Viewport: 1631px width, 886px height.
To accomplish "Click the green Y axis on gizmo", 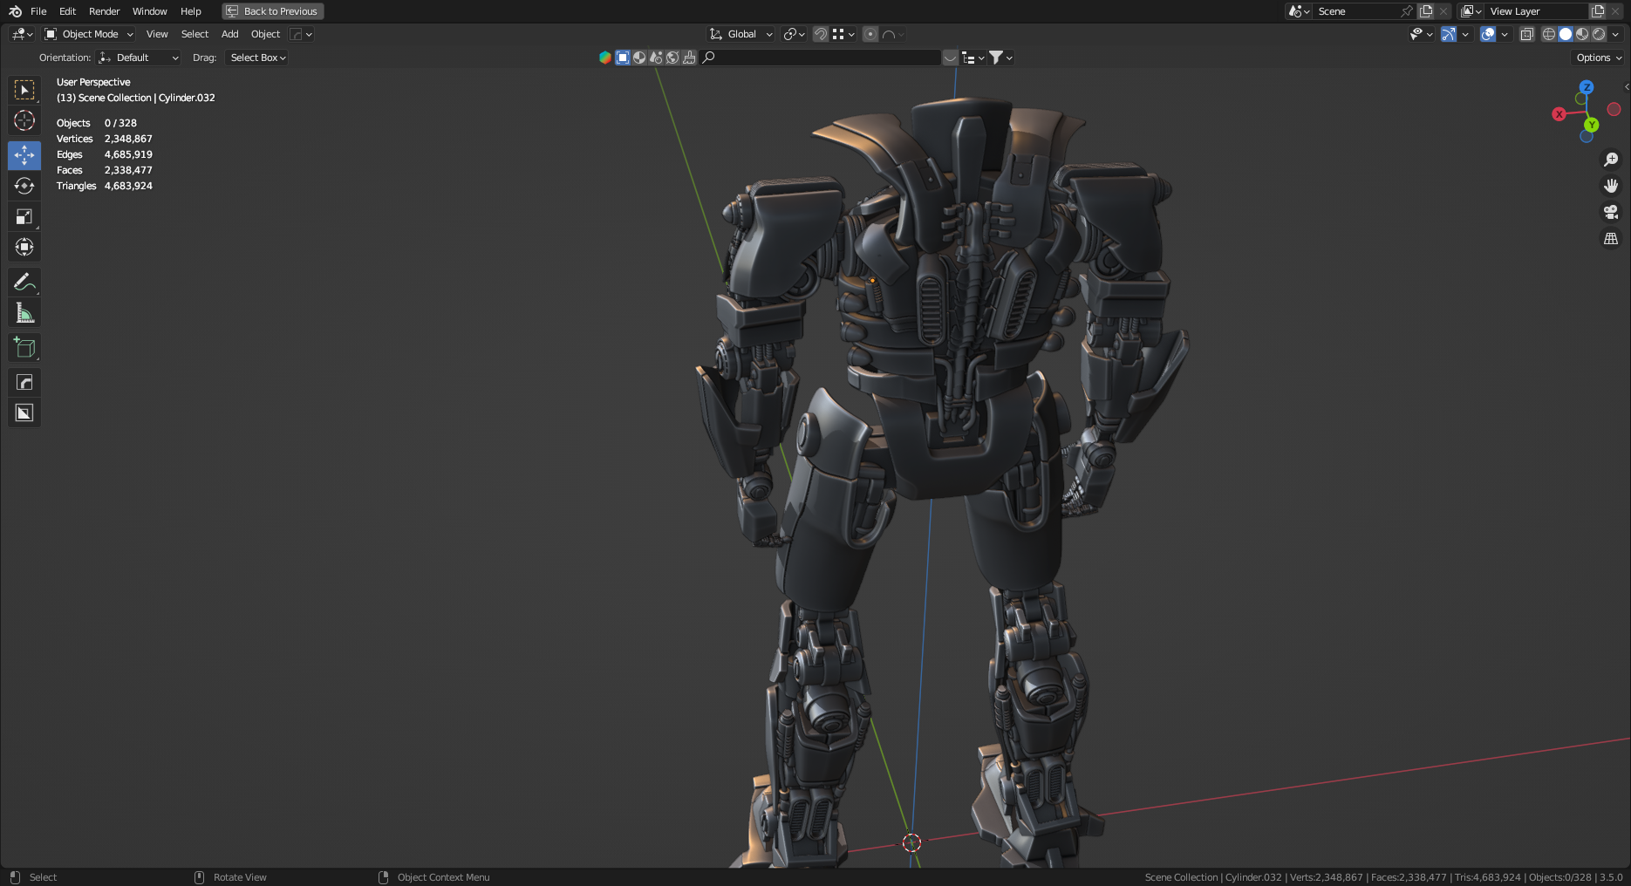I will [x=1592, y=125].
